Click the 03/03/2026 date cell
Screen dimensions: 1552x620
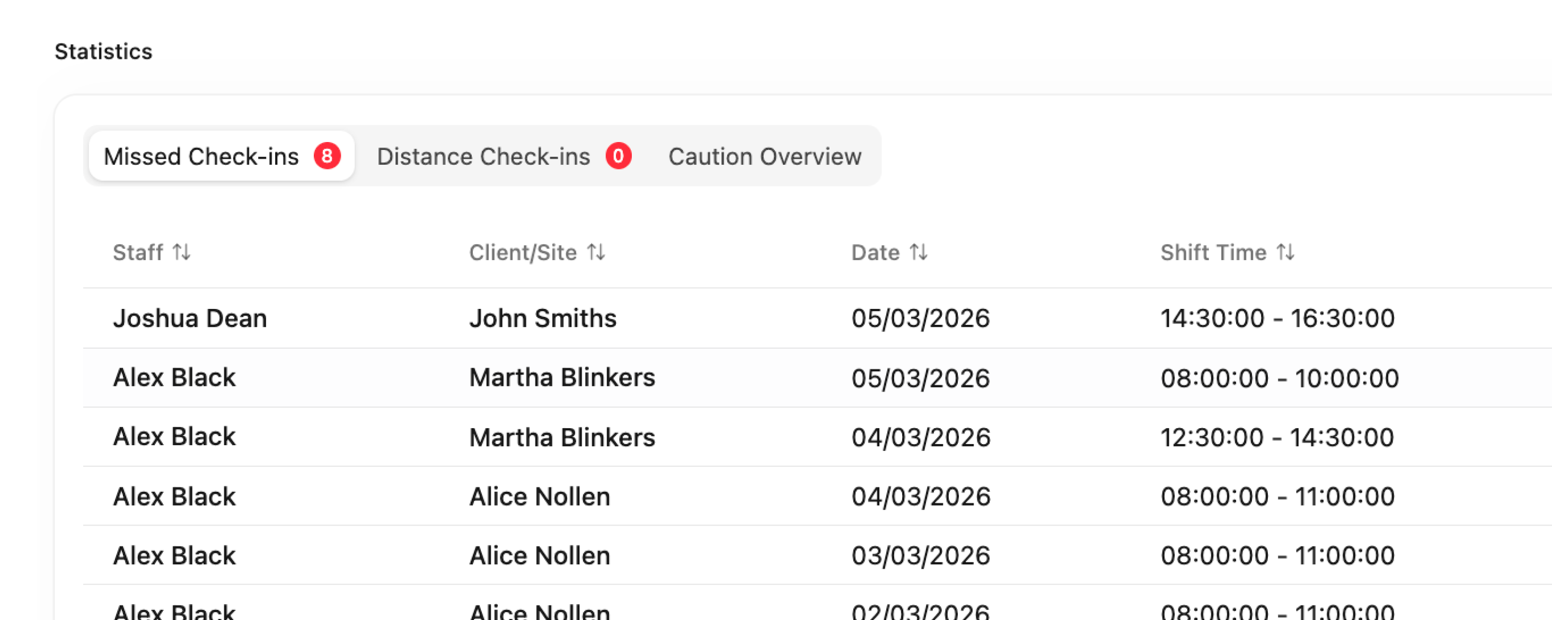(x=920, y=555)
